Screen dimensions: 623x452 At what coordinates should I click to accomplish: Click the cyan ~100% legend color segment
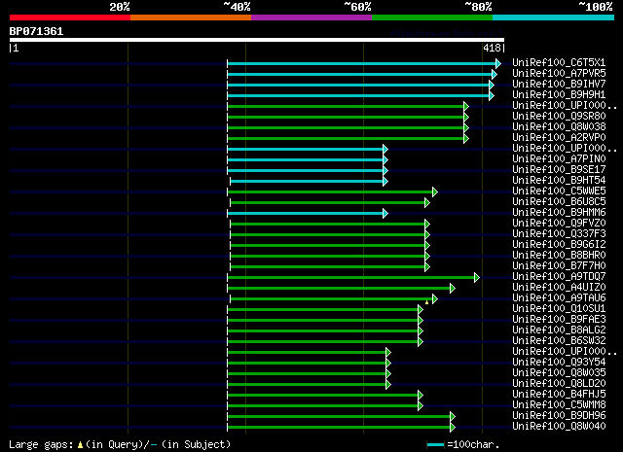(x=553, y=17)
